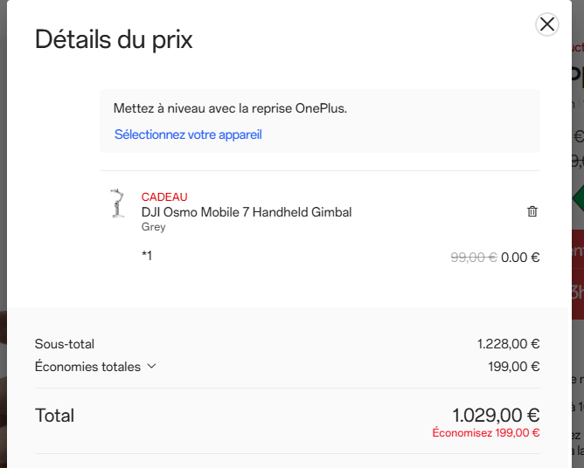This screenshot has width=584, height=468.
Task: Click the *1 quantity indicator
Action: click(147, 256)
